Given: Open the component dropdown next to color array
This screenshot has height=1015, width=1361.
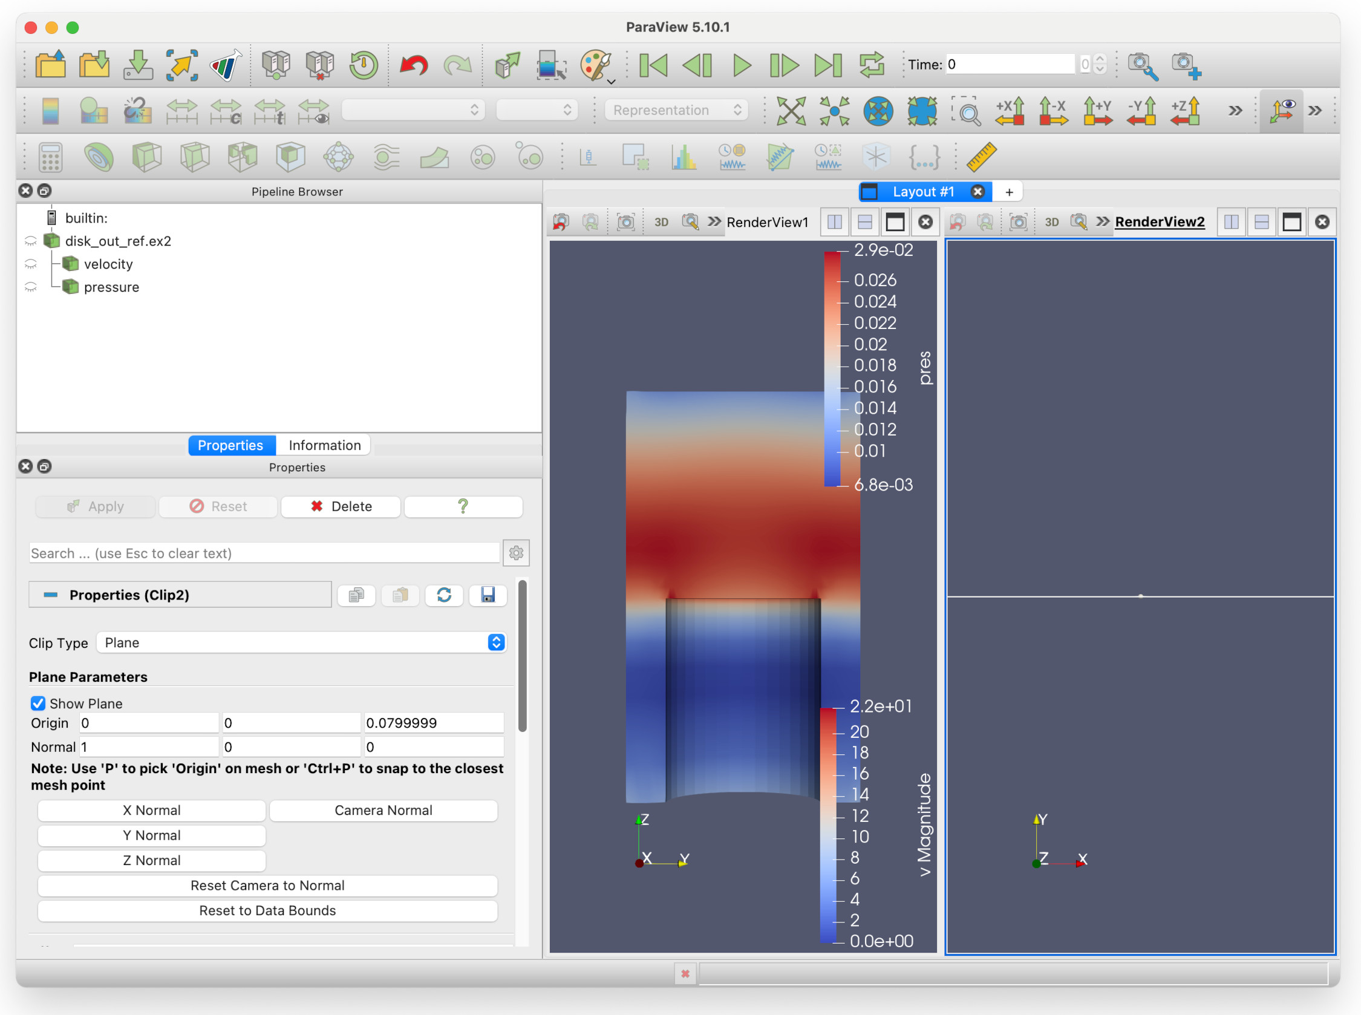Looking at the screenshot, I should click(x=537, y=110).
